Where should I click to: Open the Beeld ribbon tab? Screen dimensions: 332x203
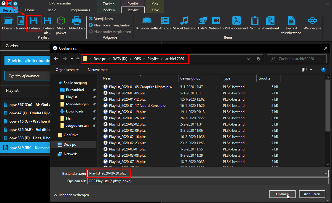pos(52,10)
